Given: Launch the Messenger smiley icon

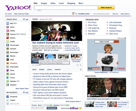Looking at the screenshot, I should click(8, 52).
